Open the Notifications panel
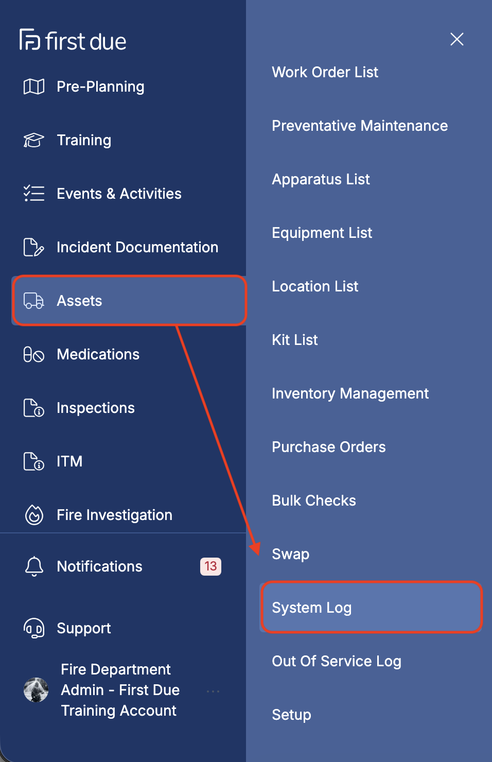Screen dimensions: 492x762 pyautogui.click(x=99, y=566)
